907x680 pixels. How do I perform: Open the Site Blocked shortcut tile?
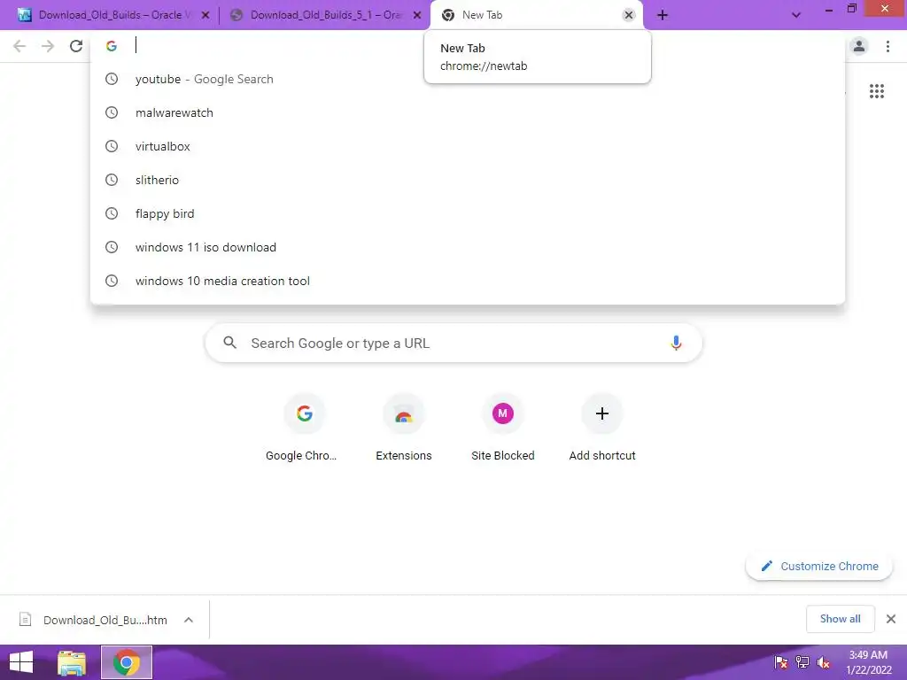point(503,428)
